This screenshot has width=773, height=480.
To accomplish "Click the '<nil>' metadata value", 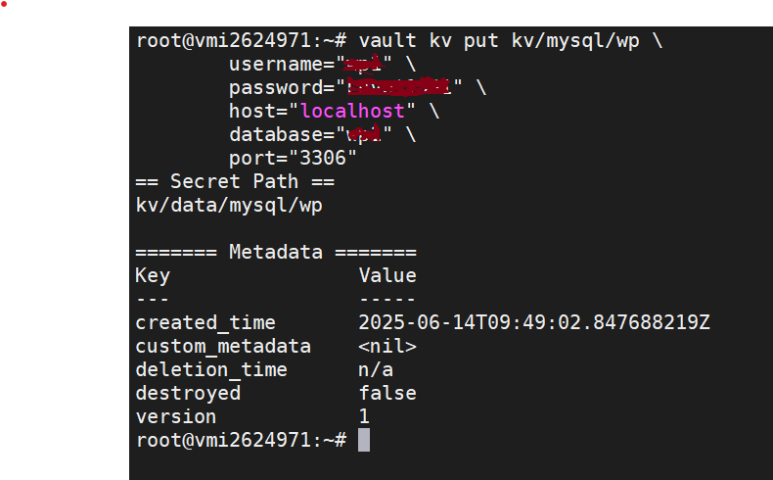I will [x=387, y=347].
